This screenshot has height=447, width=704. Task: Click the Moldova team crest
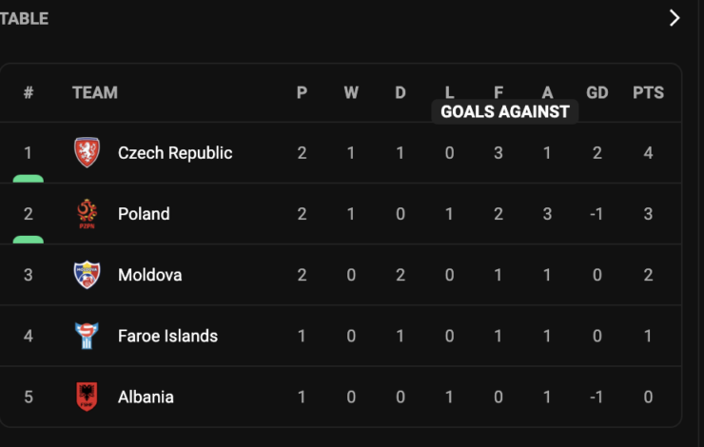pos(87,275)
